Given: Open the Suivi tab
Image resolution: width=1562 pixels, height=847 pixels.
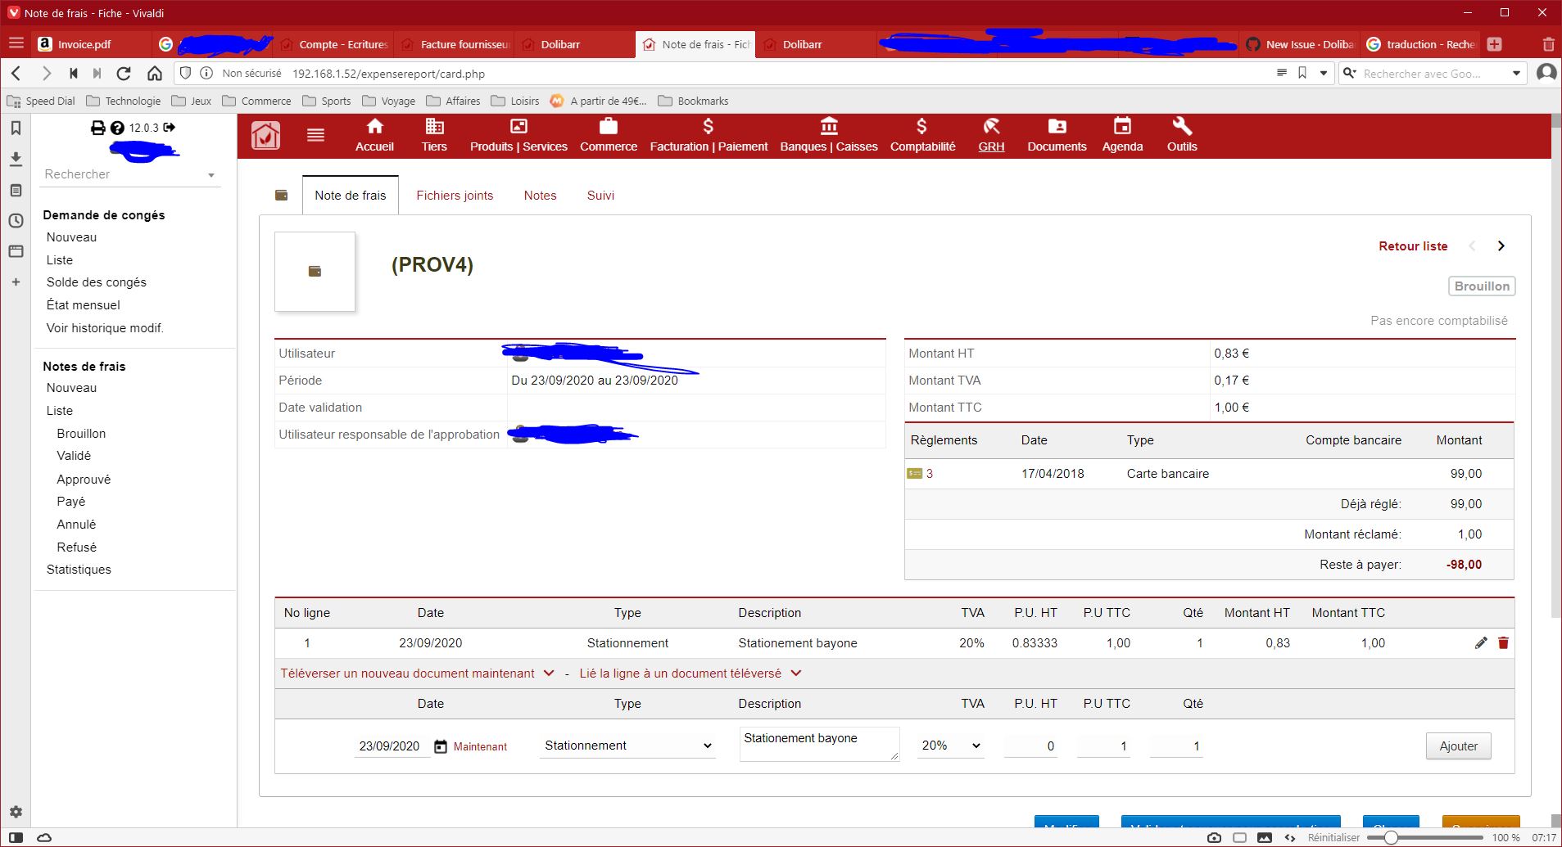Looking at the screenshot, I should pyautogui.click(x=600, y=195).
